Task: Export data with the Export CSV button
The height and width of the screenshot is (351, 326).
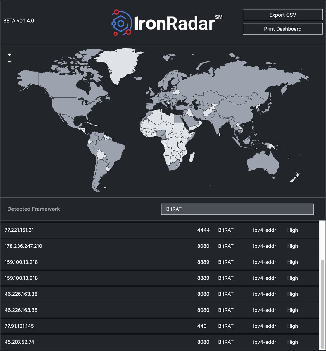Action: coord(283,15)
